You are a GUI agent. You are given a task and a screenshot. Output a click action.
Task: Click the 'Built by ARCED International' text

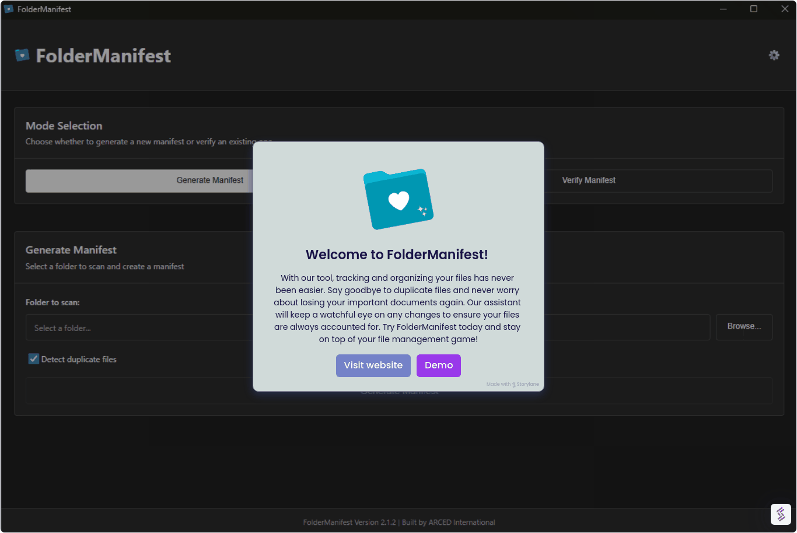coord(448,522)
